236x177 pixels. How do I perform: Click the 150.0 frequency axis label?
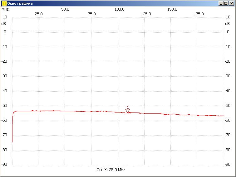click(x=172, y=9)
